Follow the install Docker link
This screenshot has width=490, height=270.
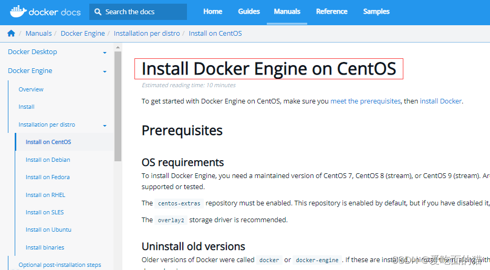pos(441,101)
